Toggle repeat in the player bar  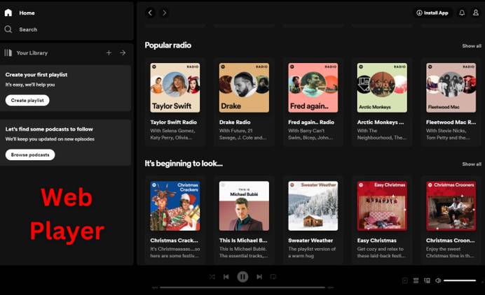pos(273,277)
